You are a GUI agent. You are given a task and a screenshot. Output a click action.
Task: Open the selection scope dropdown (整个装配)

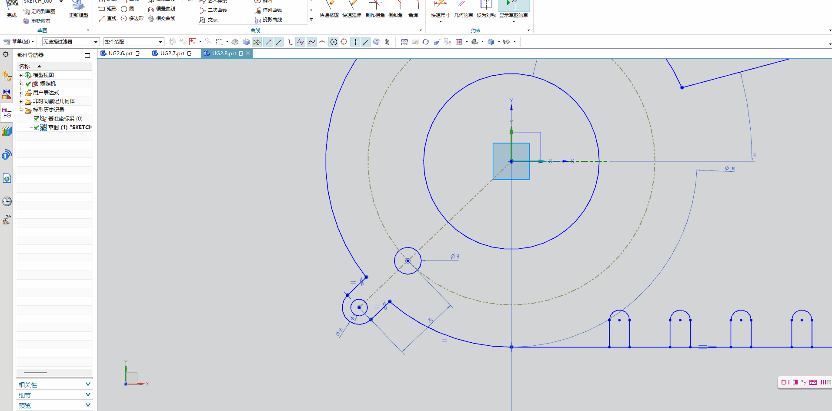pyautogui.click(x=134, y=42)
